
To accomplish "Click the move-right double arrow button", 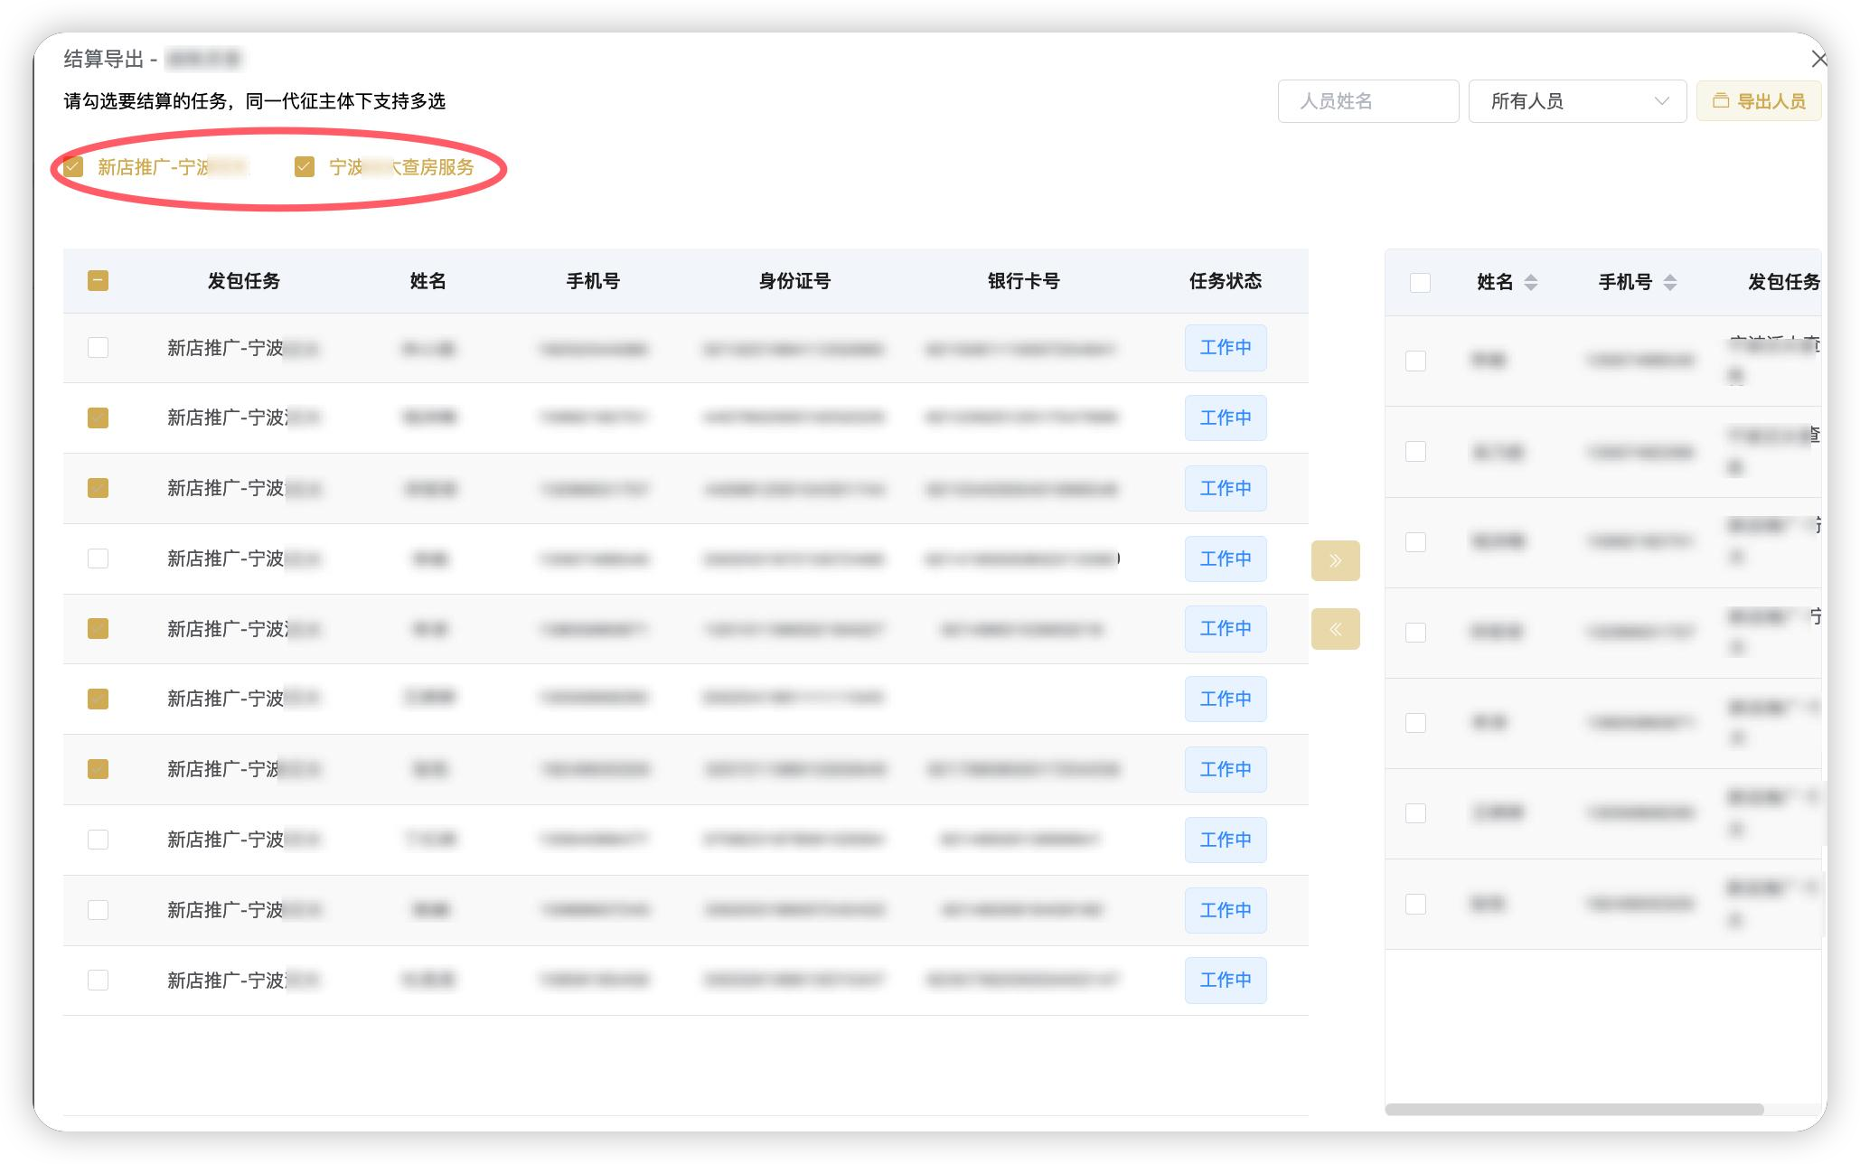I will 1335,560.
